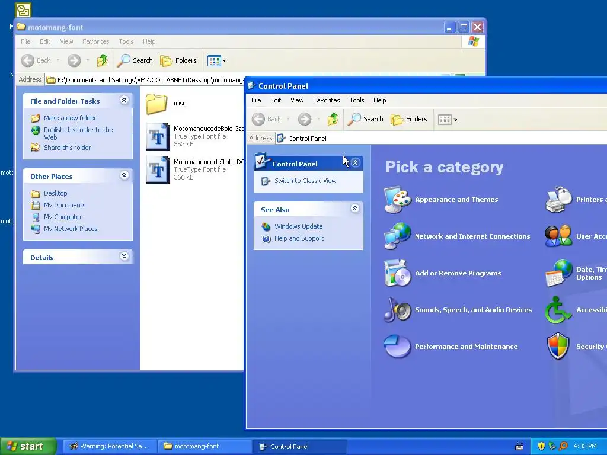Collapse File and Folder Tasks panel
The image size is (607, 455).
(x=124, y=100)
